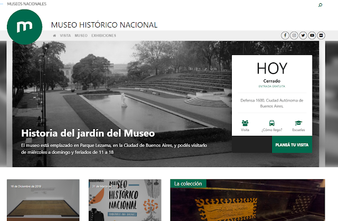Open the 16 de Diciembre de 2019 card

point(43,200)
